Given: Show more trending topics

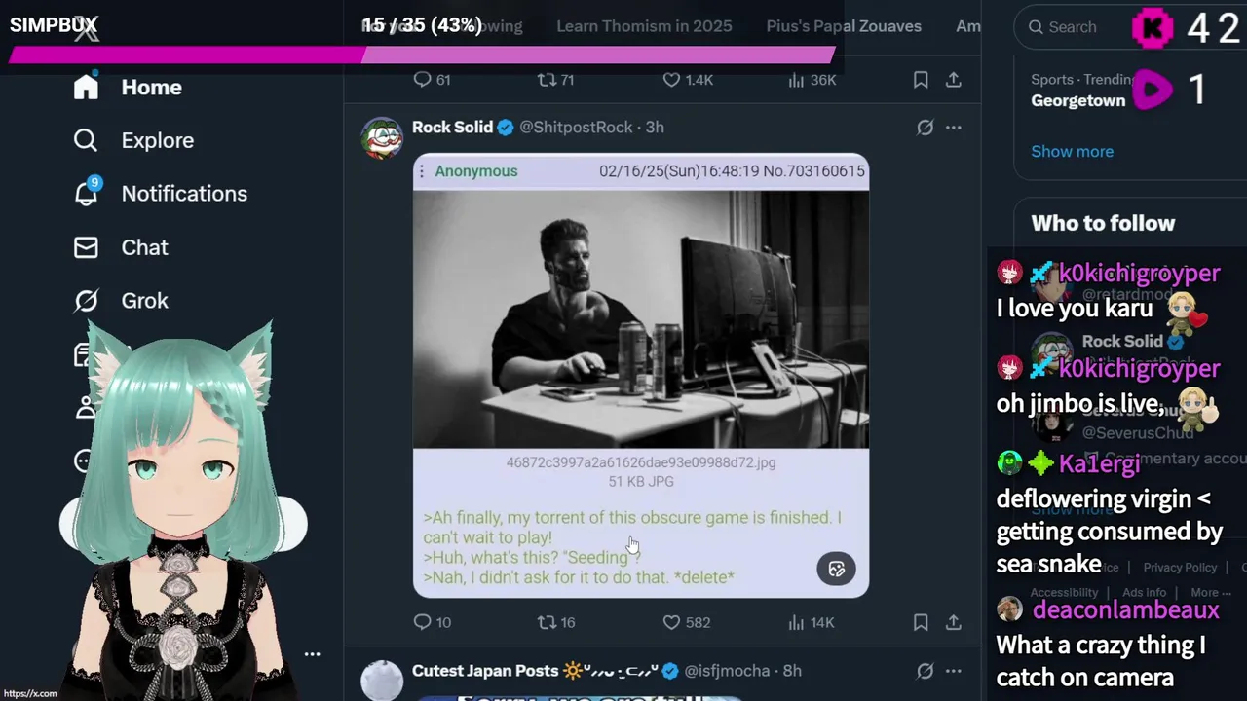Looking at the screenshot, I should click(1072, 151).
